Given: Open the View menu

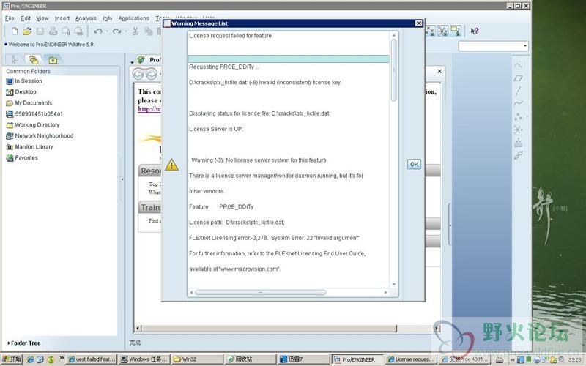Looking at the screenshot, I should click(x=42, y=18).
